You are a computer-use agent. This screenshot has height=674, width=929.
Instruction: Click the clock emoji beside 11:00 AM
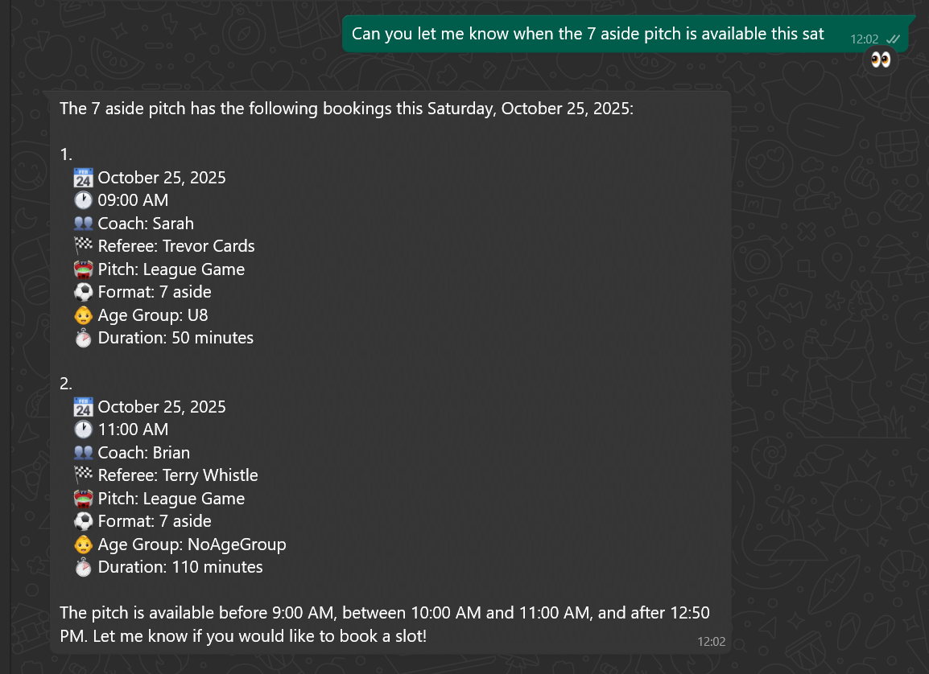pyautogui.click(x=83, y=429)
